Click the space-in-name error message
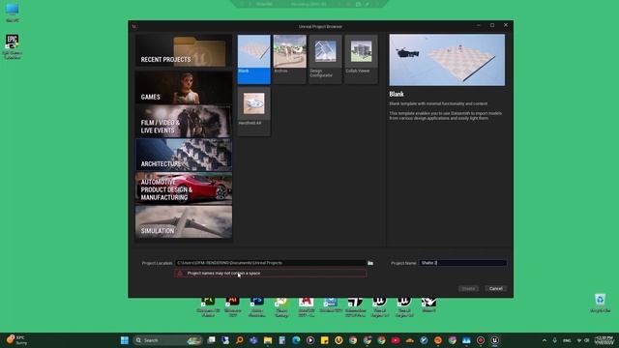The height and width of the screenshot is (348, 619). [271, 273]
